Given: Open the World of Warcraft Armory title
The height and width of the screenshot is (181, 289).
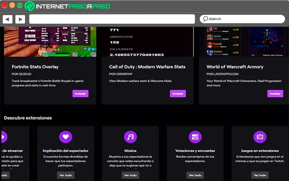Looking at the screenshot, I should pos(235,67).
